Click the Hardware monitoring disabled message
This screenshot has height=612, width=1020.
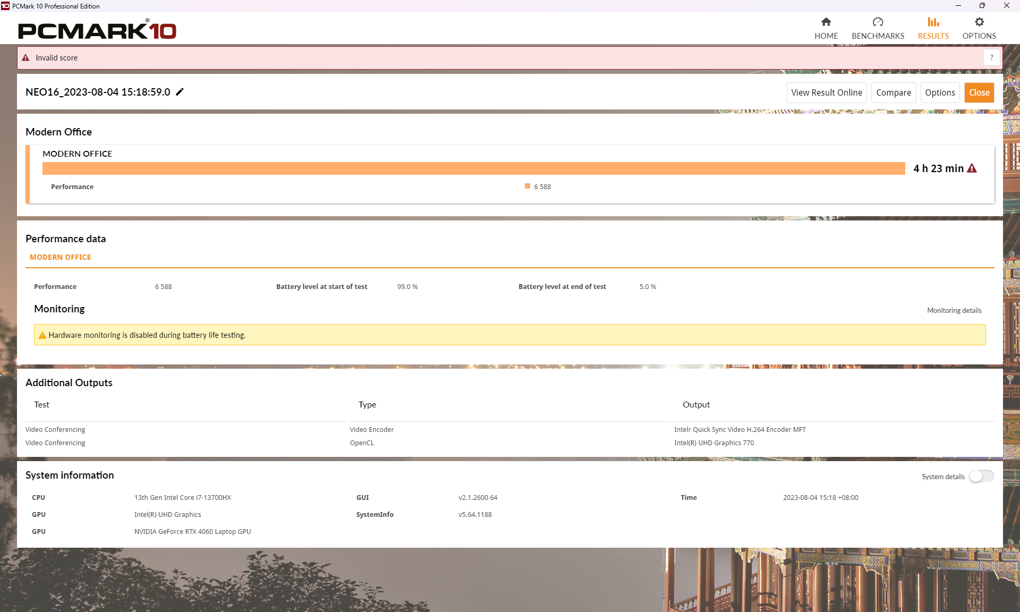[147, 335]
